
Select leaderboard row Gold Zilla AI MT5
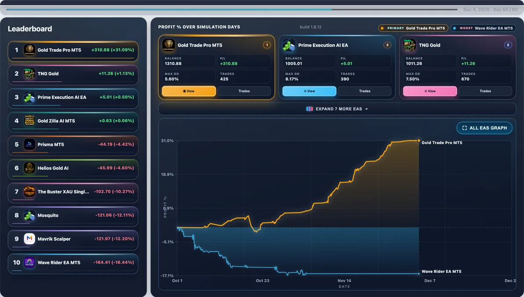pos(73,122)
